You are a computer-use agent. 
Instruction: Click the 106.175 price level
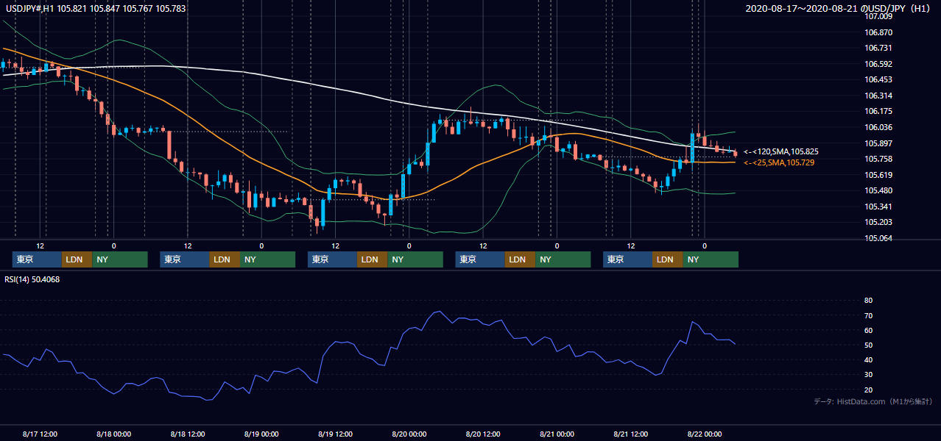pyautogui.click(x=878, y=112)
